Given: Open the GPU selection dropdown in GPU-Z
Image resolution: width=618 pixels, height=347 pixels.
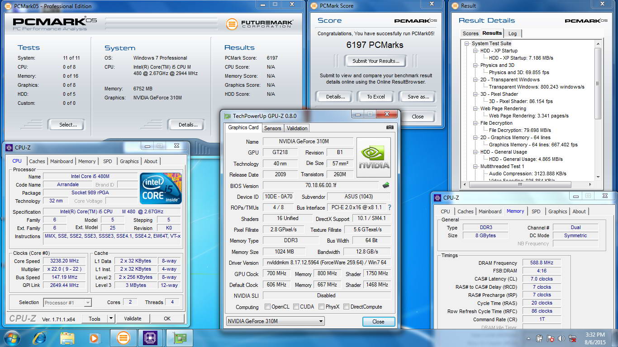Looking at the screenshot, I should click(276, 321).
